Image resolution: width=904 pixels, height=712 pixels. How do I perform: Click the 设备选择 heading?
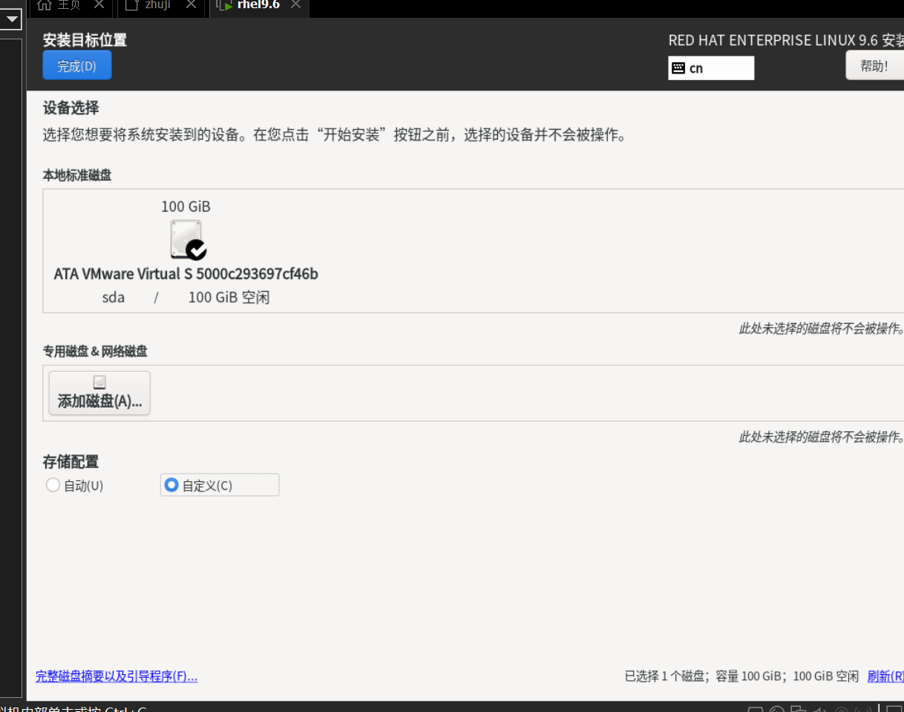pos(71,108)
